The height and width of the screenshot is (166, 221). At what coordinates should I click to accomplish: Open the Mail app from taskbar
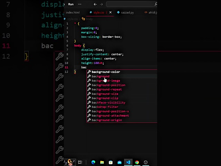[119, 162]
